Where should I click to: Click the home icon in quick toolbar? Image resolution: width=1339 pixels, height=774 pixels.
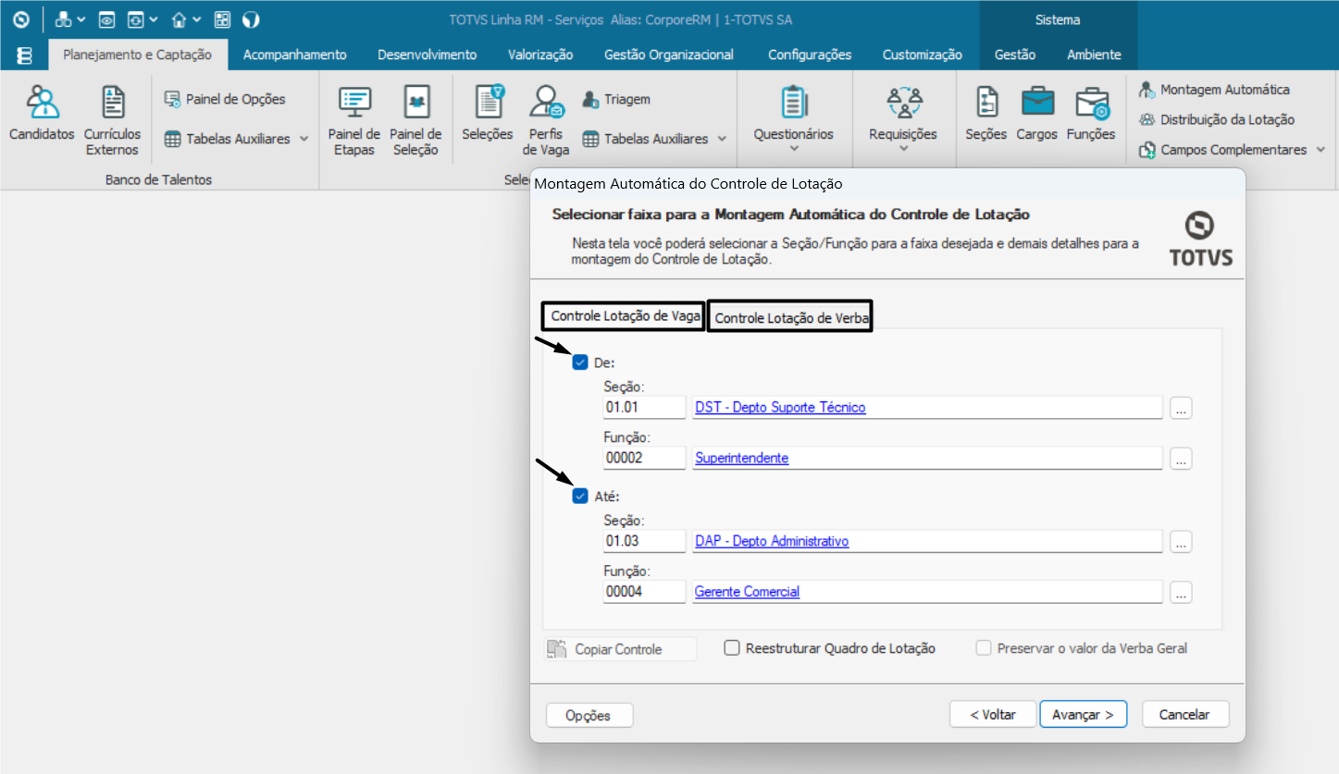(x=180, y=19)
